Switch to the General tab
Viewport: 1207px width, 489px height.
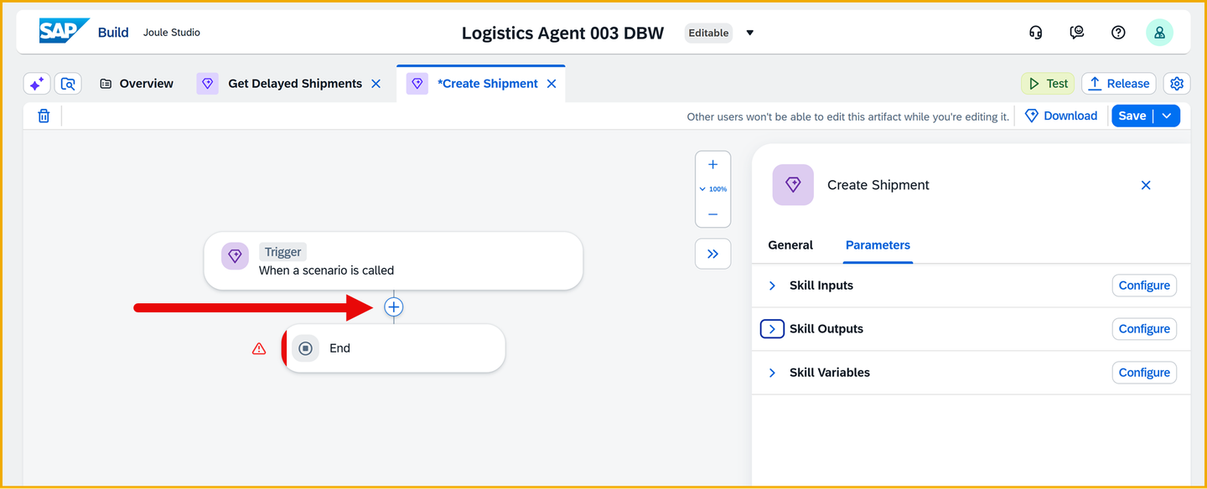(x=790, y=245)
